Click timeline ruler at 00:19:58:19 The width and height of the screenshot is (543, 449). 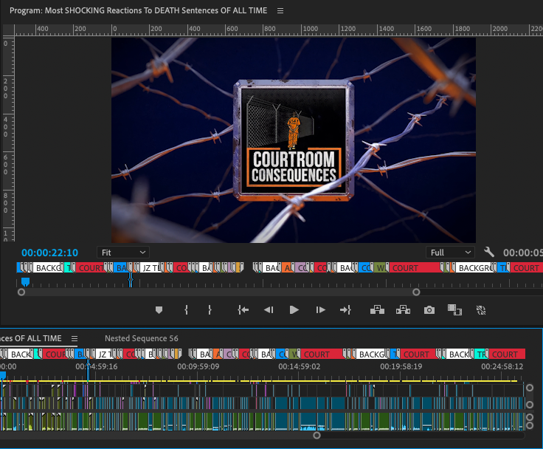click(401, 366)
